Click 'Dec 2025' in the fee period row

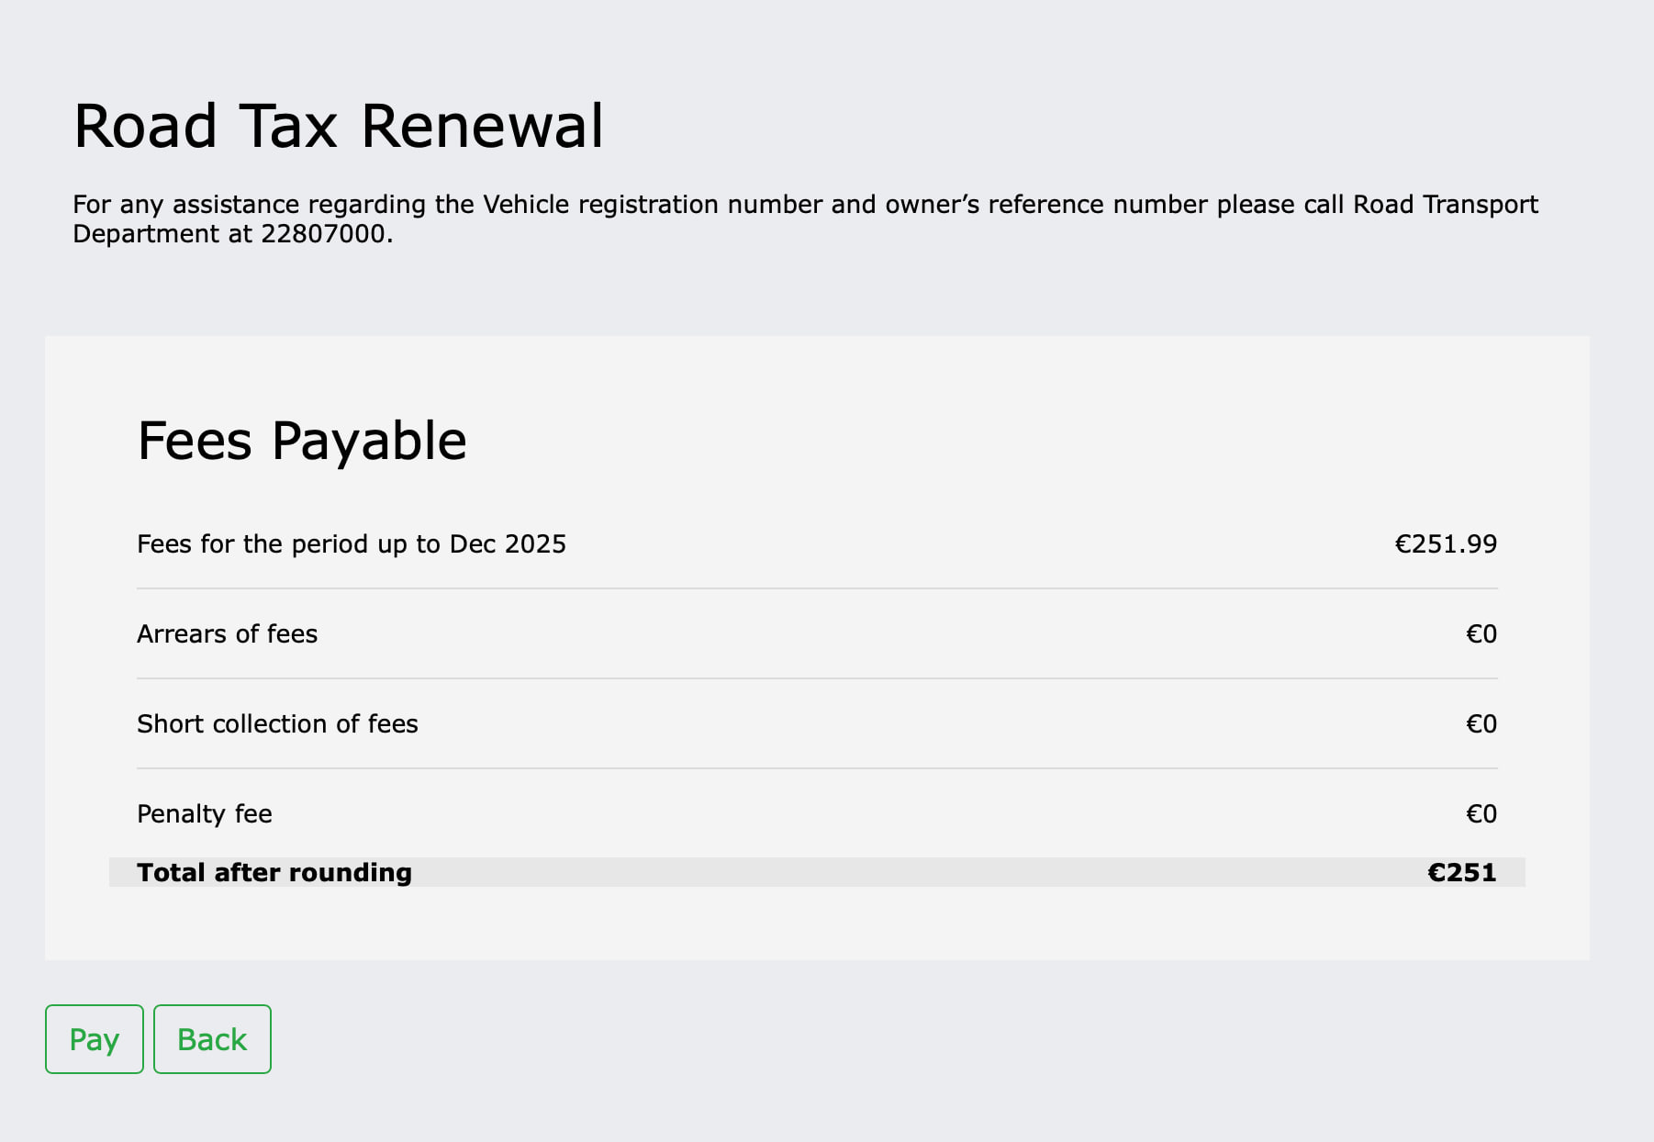pos(508,544)
